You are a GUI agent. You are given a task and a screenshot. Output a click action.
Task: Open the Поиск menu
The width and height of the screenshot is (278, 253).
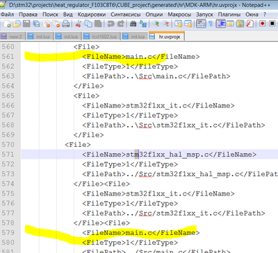(50, 15)
